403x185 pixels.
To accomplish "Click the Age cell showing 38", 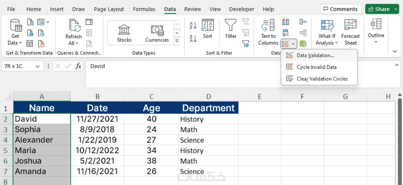I will [x=151, y=161].
